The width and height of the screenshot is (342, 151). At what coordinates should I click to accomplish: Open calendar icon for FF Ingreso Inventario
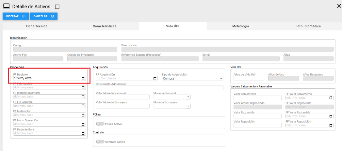point(83,97)
